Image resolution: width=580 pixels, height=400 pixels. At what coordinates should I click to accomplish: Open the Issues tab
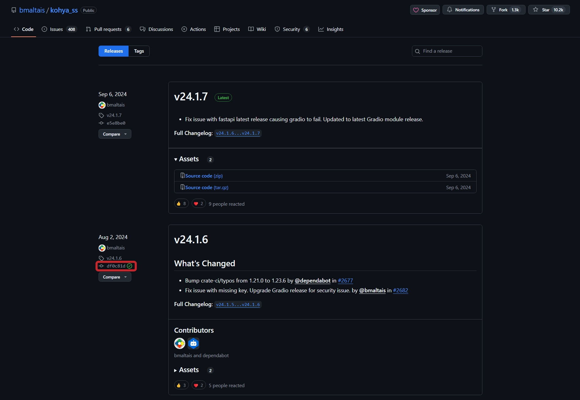(x=59, y=29)
